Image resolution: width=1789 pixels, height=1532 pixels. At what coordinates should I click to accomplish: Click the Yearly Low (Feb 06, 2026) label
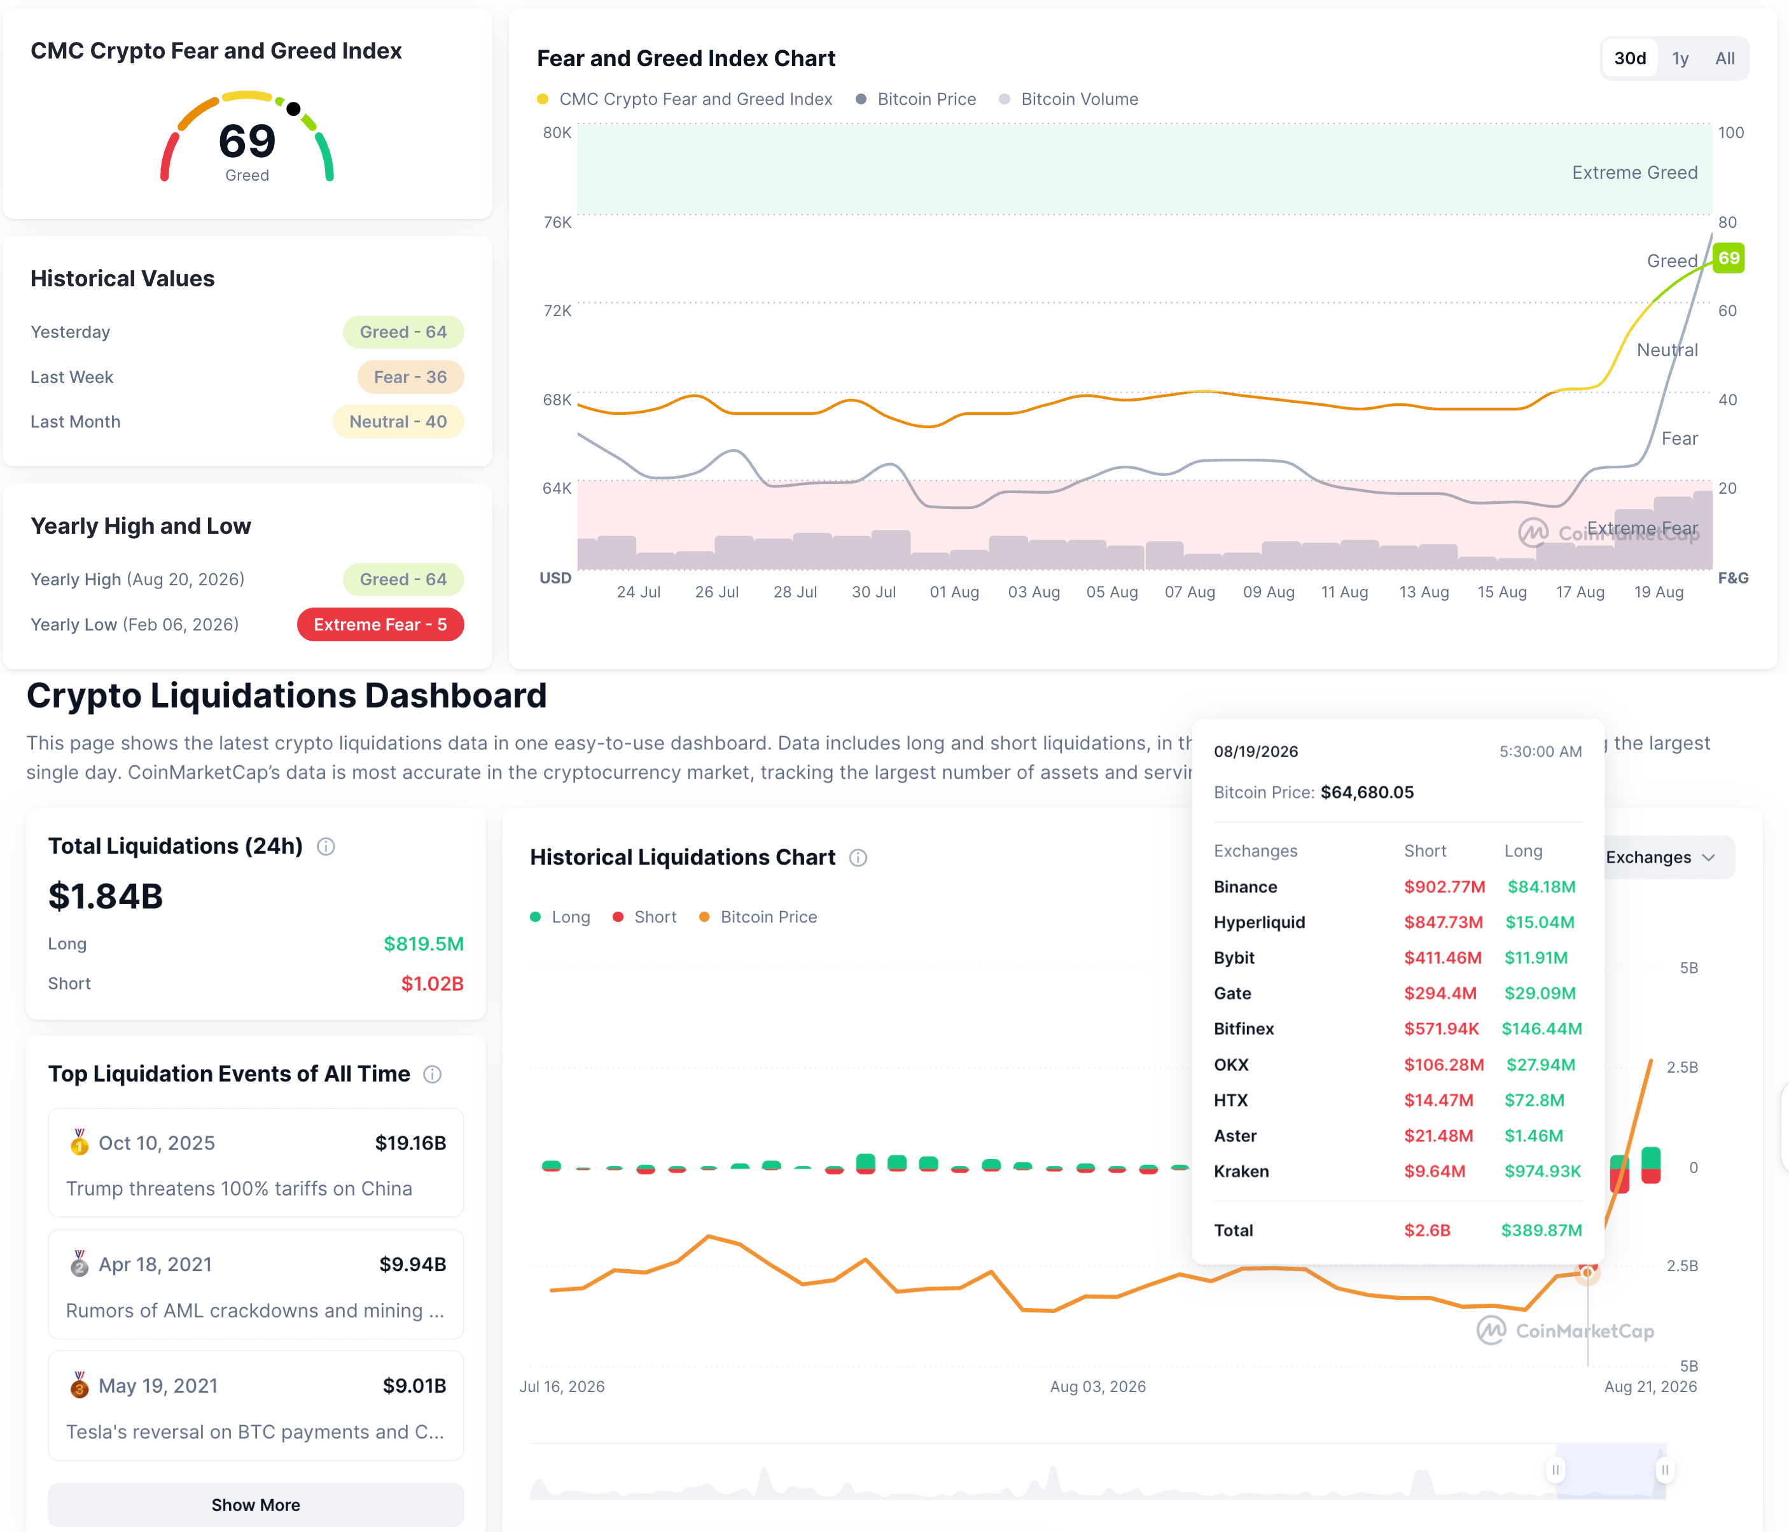click(x=135, y=624)
